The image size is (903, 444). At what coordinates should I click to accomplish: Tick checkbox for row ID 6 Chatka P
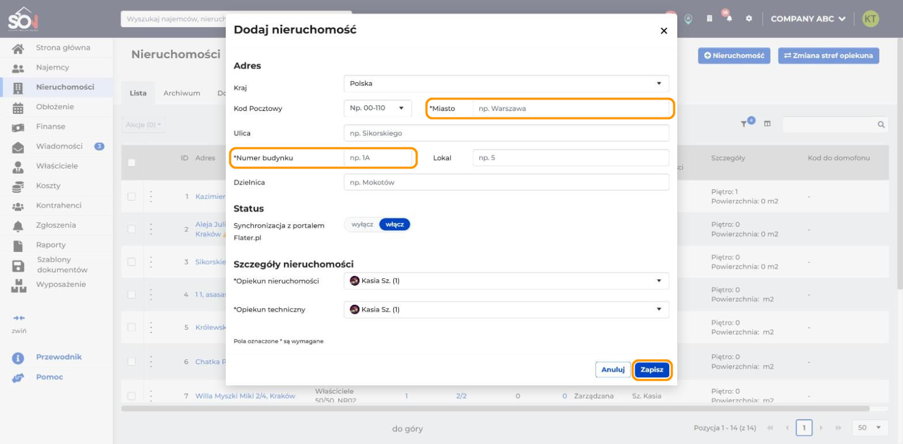pos(131,362)
